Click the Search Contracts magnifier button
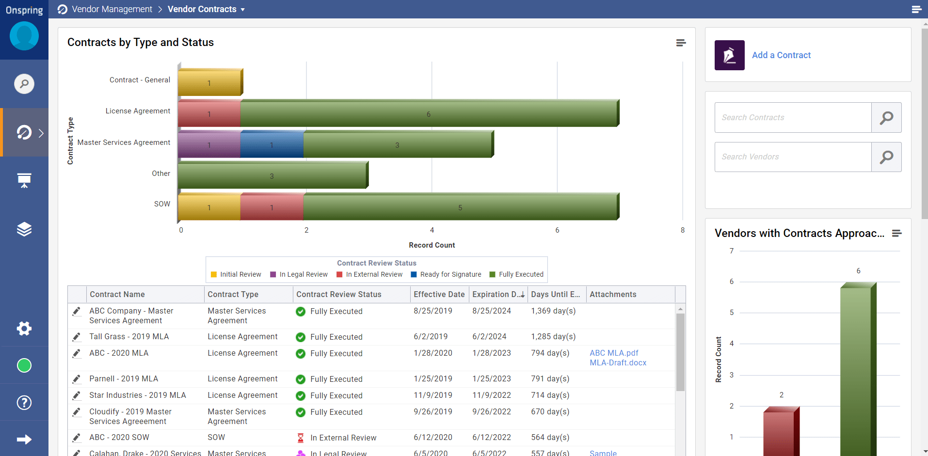 (886, 118)
